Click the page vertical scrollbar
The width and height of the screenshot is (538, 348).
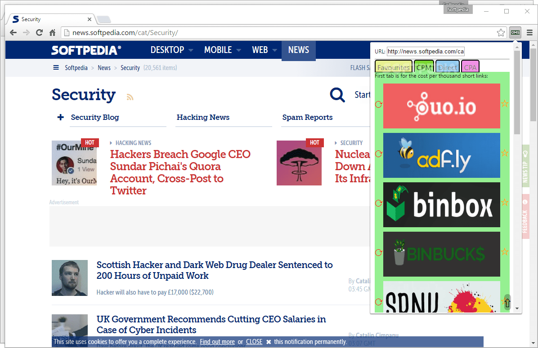pyautogui.click(x=533, y=84)
